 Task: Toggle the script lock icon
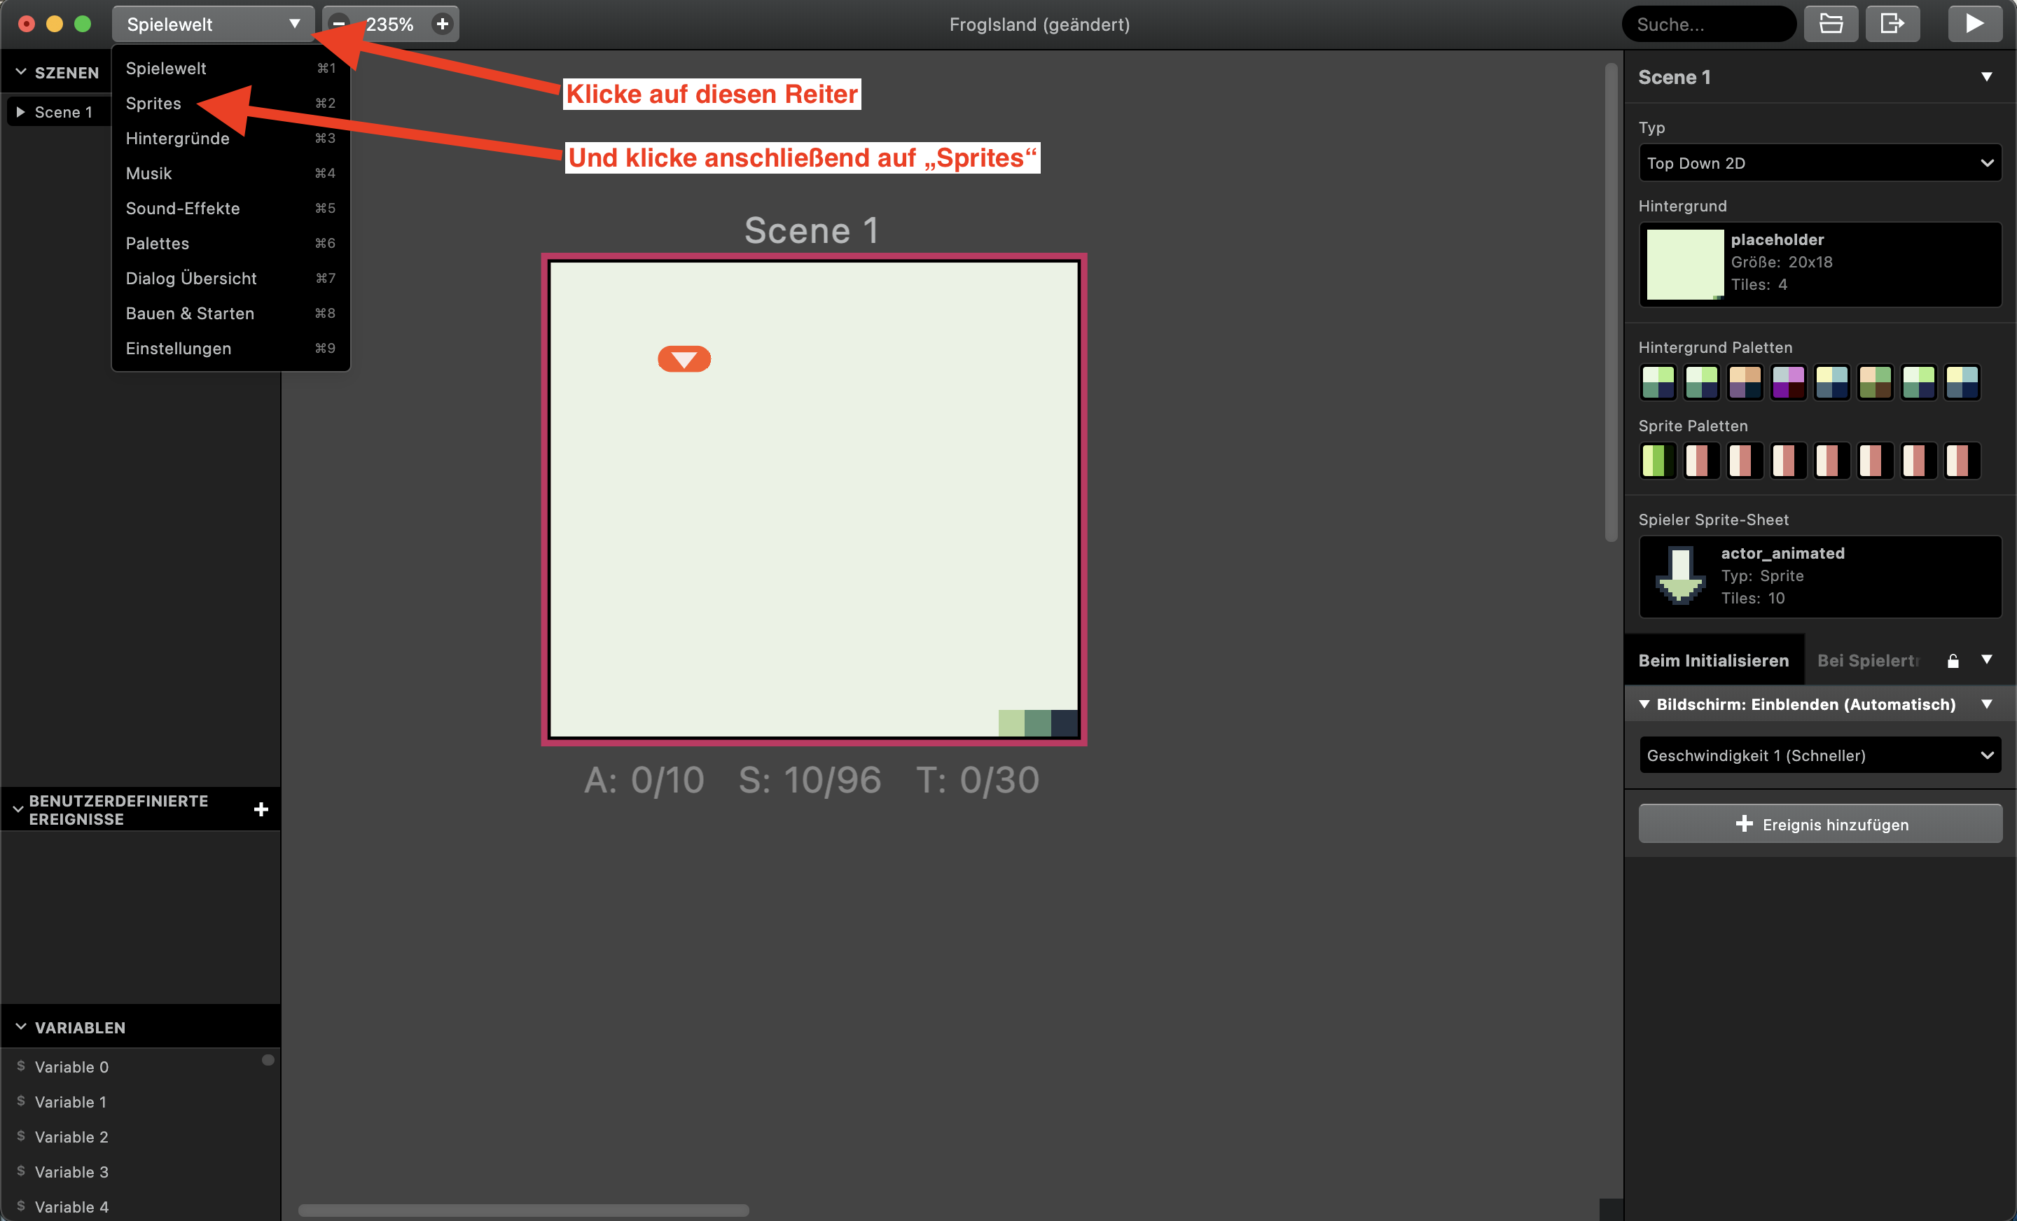1953,660
